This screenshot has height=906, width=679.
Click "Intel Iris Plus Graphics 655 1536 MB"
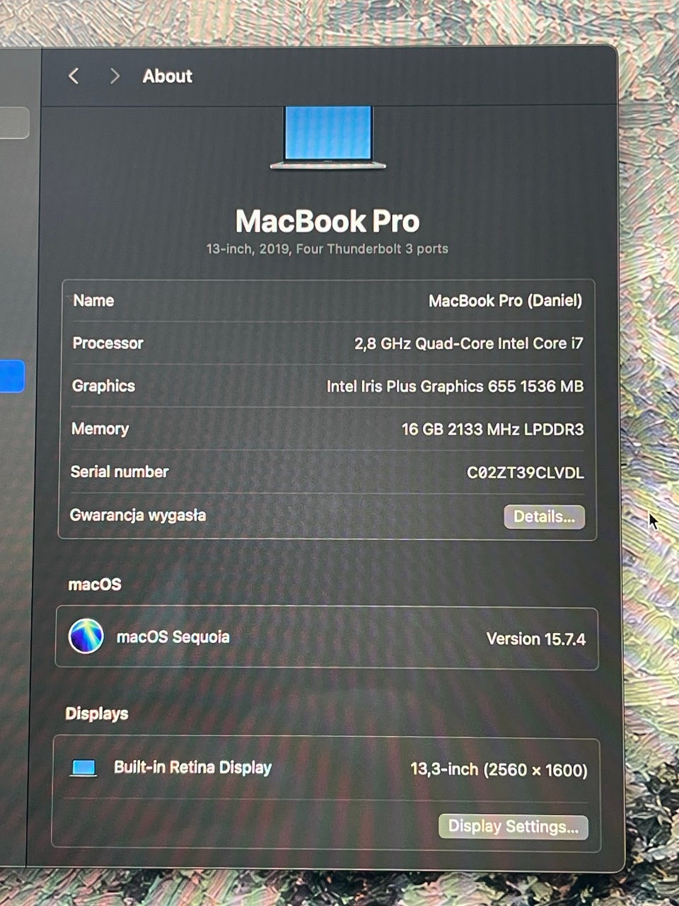pyautogui.click(x=455, y=386)
